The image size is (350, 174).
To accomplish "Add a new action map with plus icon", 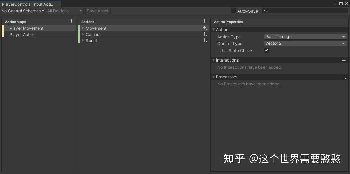I will [x=72, y=21].
